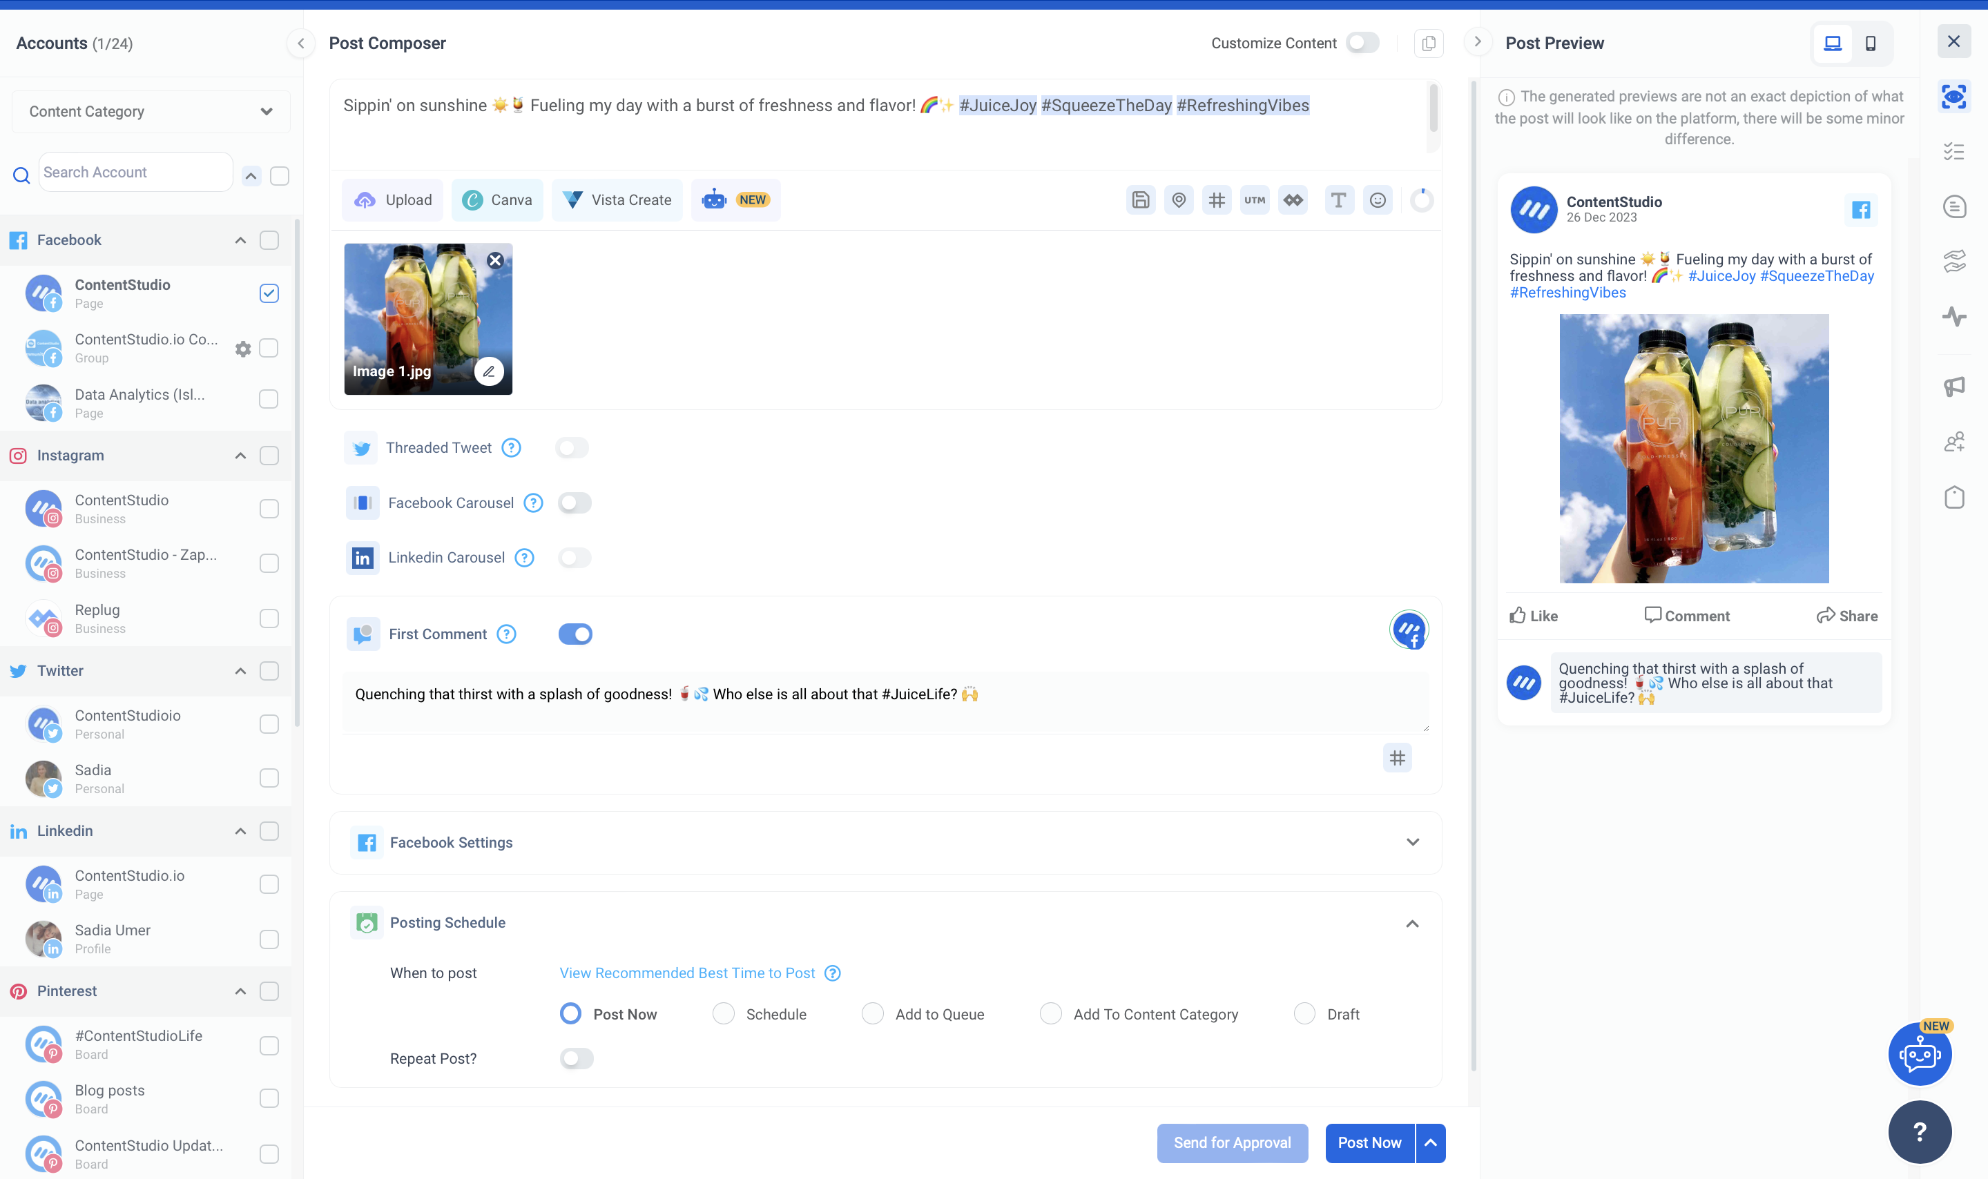Toggle the First Comment switch on
The height and width of the screenshot is (1179, 1988).
pyautogui.click(x=573, y=633)
